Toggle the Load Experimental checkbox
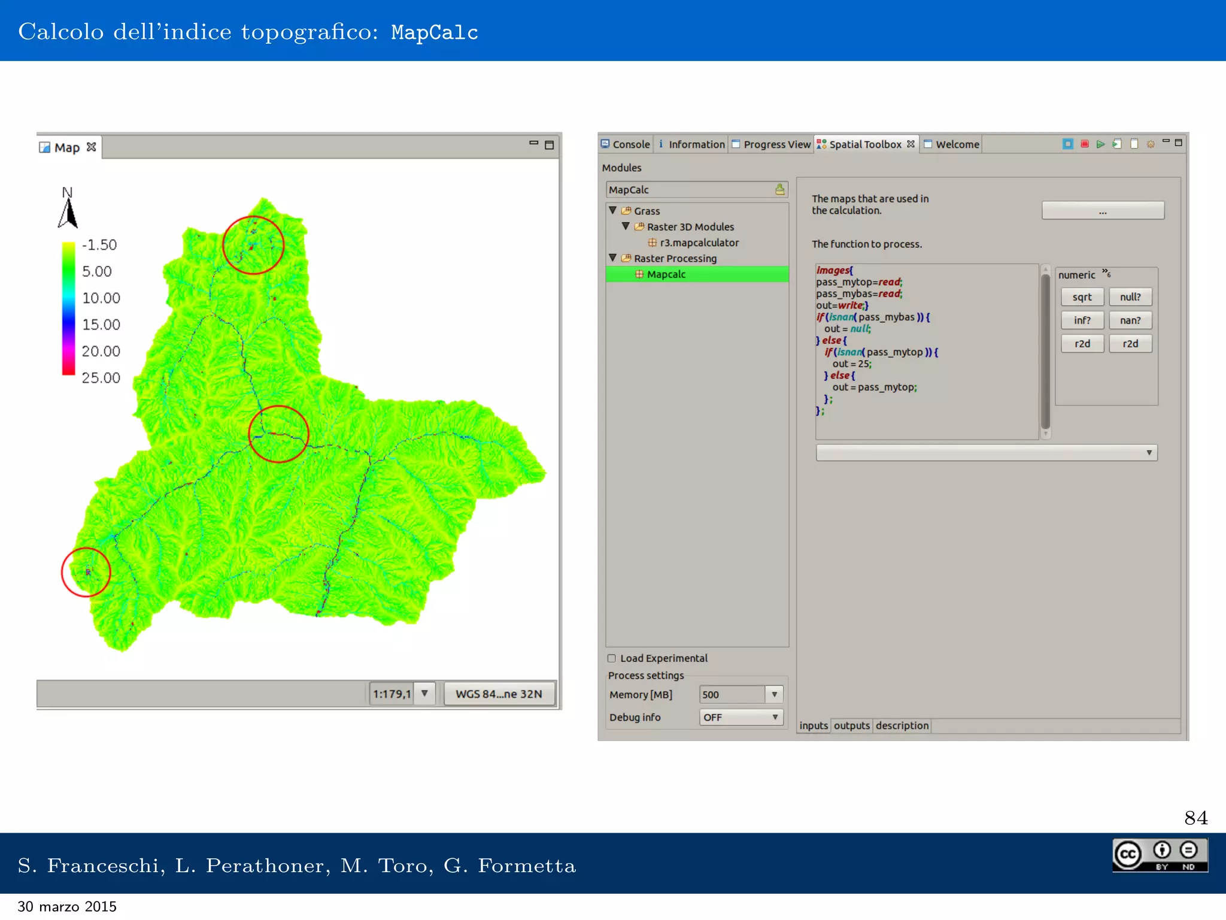This screenshot has height=920, width=1226. tap(612, 658)
